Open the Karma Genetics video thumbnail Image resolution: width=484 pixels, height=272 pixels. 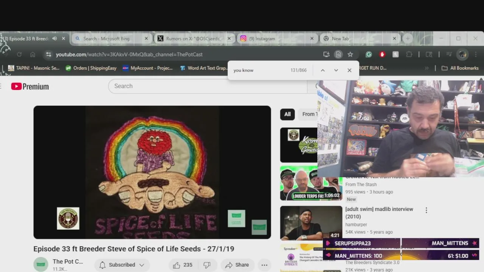coord(299,145)
